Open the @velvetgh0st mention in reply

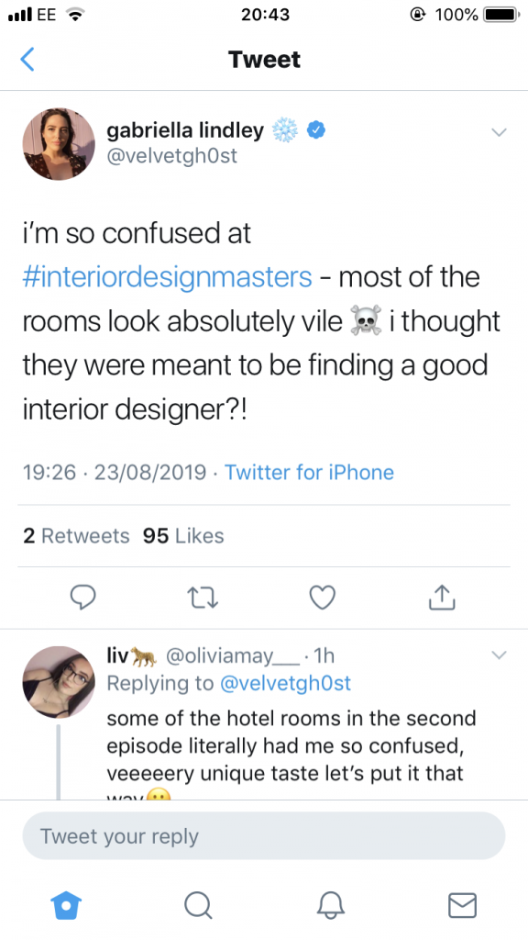pos(286,683)
